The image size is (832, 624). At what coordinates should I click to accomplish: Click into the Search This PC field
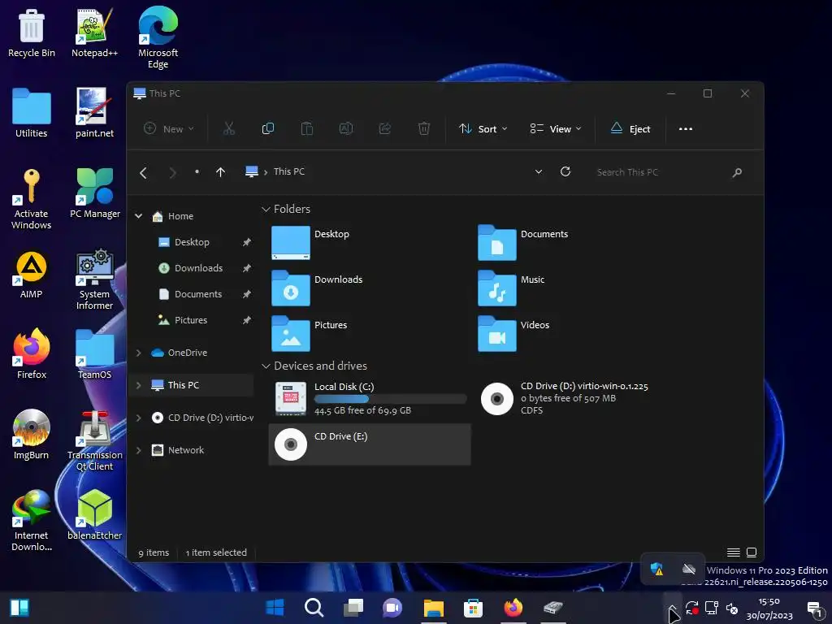661,172
